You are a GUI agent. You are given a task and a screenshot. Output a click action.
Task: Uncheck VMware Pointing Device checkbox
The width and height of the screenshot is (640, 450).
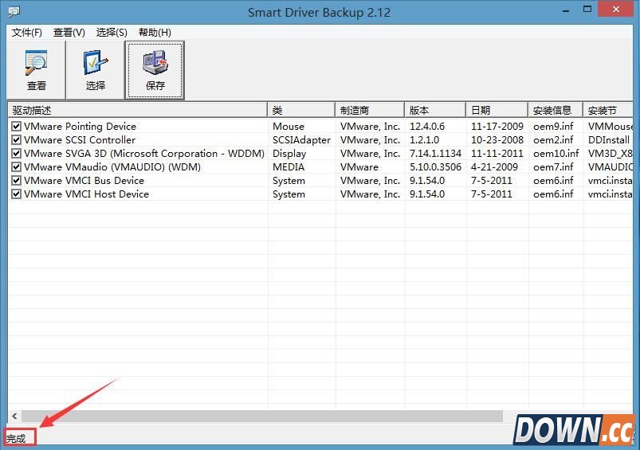pyautogui.click(x=16, y=127)
